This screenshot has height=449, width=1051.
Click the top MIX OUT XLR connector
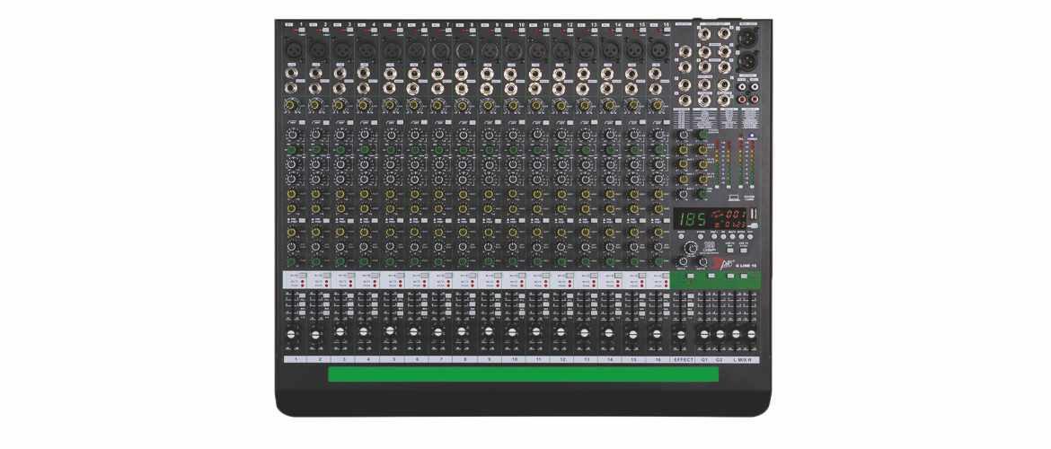coord(747,38)
